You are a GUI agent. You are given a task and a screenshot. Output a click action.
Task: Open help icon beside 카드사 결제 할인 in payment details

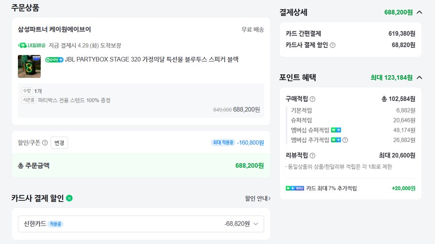333,45
